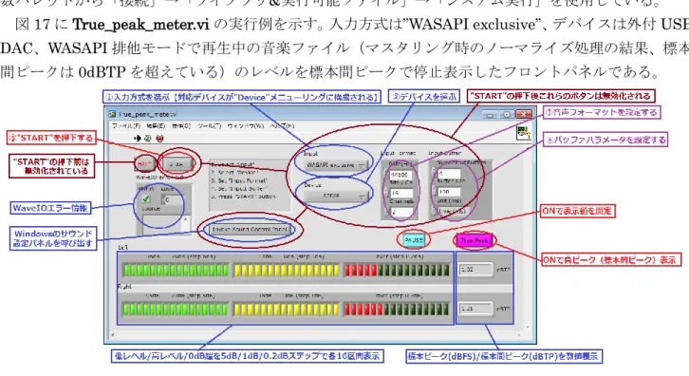This screenshot has height=376, width=689.
Task: Click the Run arrow in LabVIEW toolbar
Action: [138, 138]
